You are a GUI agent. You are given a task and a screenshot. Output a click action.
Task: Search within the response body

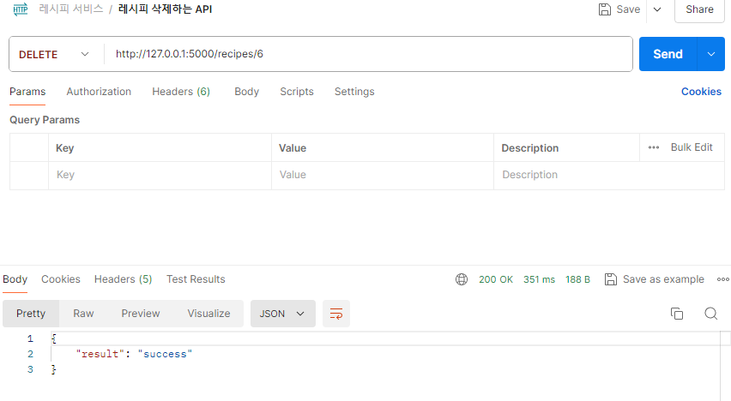click(x=711, y=314)
